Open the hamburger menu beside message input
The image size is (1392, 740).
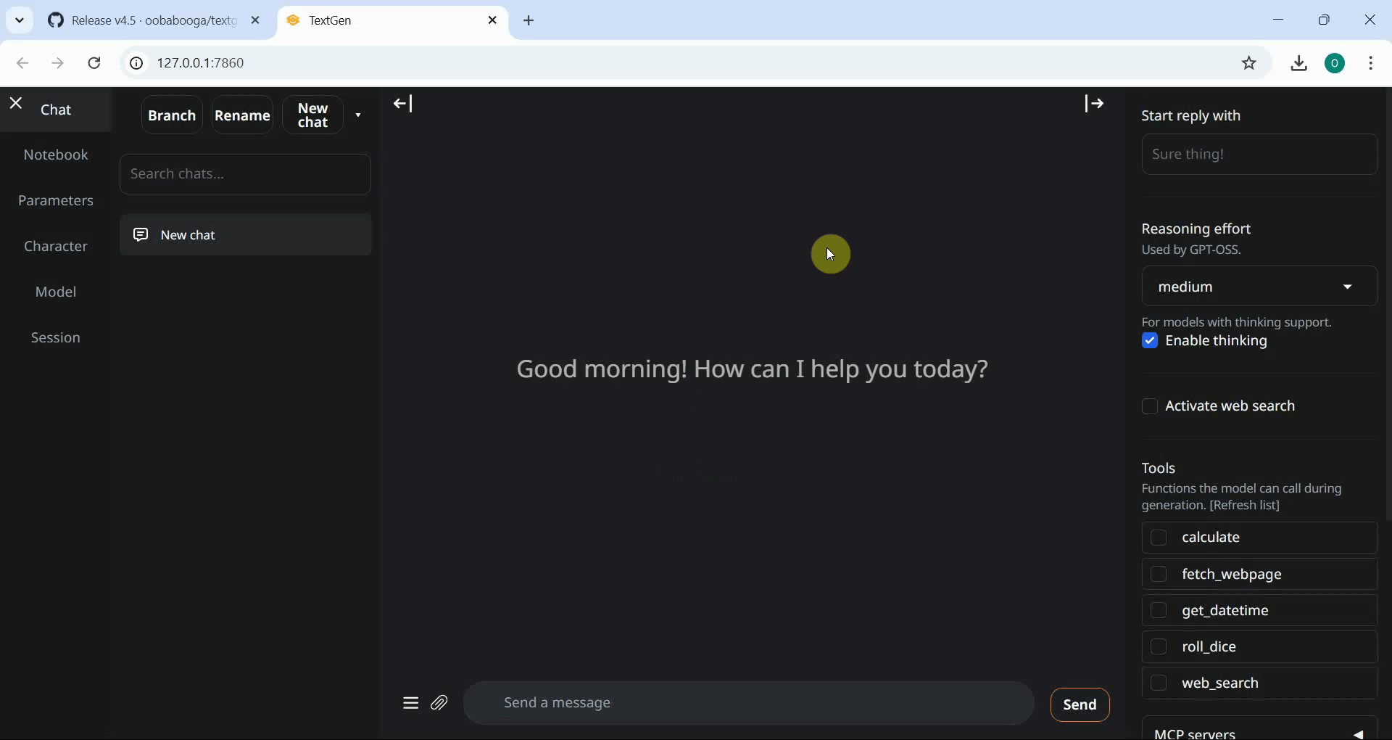coord(410,703)
